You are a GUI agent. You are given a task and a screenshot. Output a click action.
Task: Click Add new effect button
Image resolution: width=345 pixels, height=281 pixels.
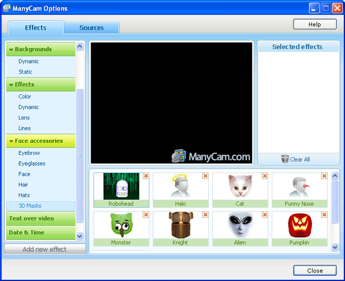click(x=45, y=249)
